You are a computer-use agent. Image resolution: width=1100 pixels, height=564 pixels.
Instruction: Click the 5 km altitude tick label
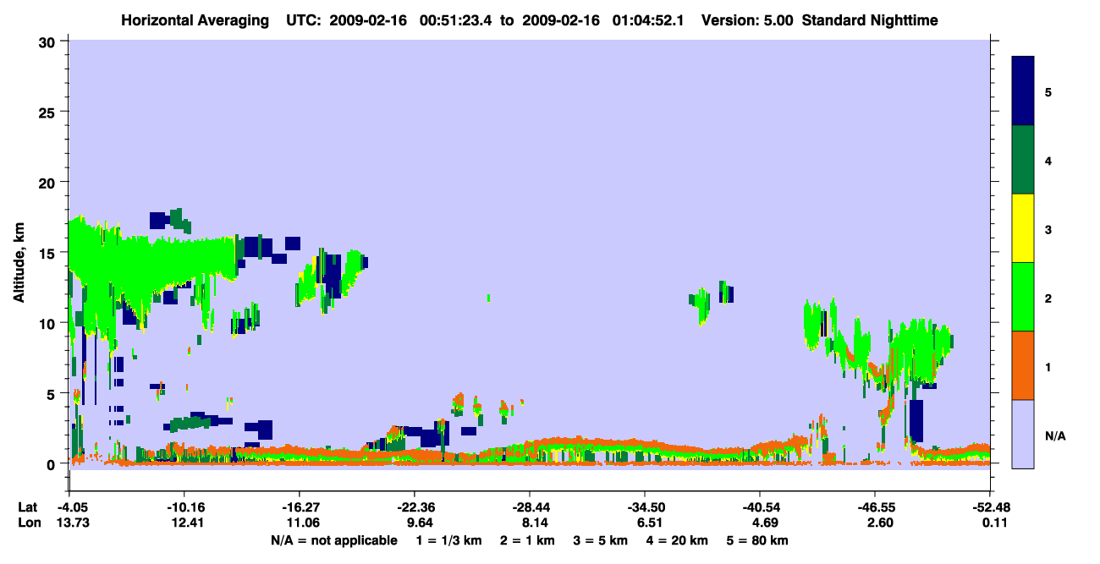52,393
